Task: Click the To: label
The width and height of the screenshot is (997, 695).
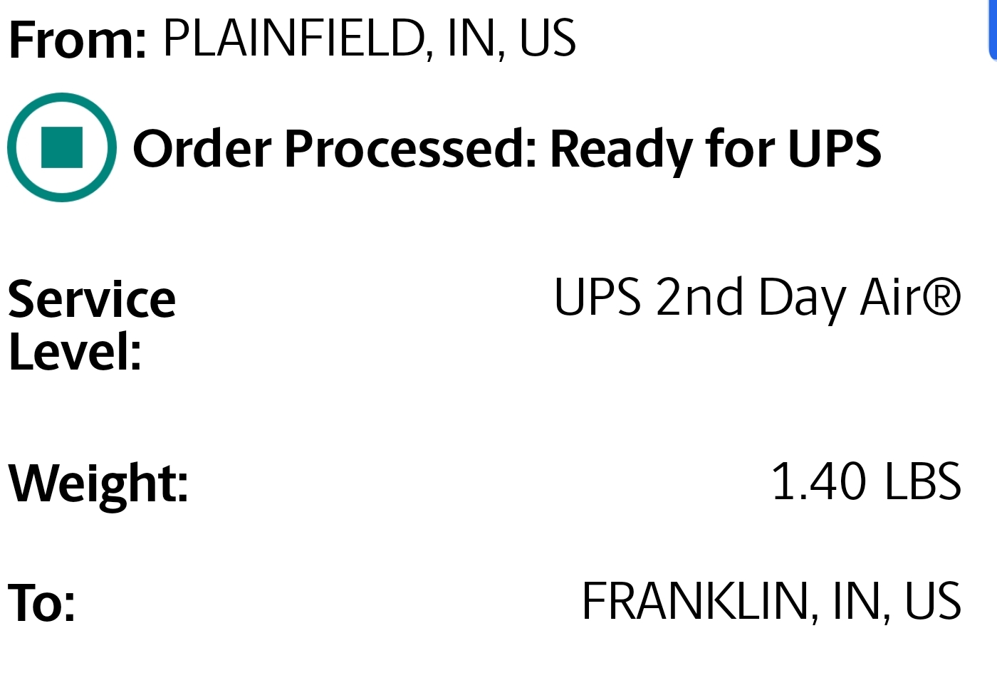Action: (x=41, y=603)
